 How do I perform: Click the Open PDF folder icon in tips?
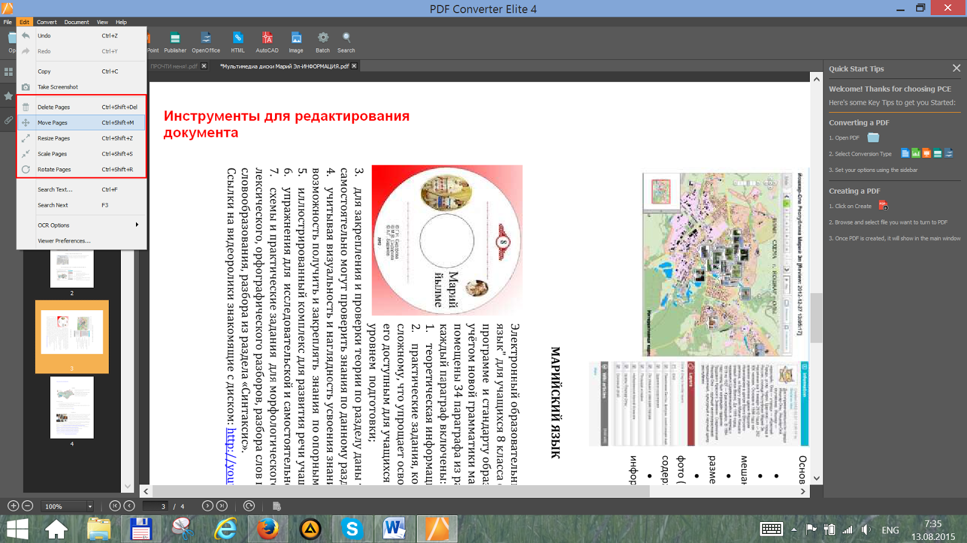point(873,138)
